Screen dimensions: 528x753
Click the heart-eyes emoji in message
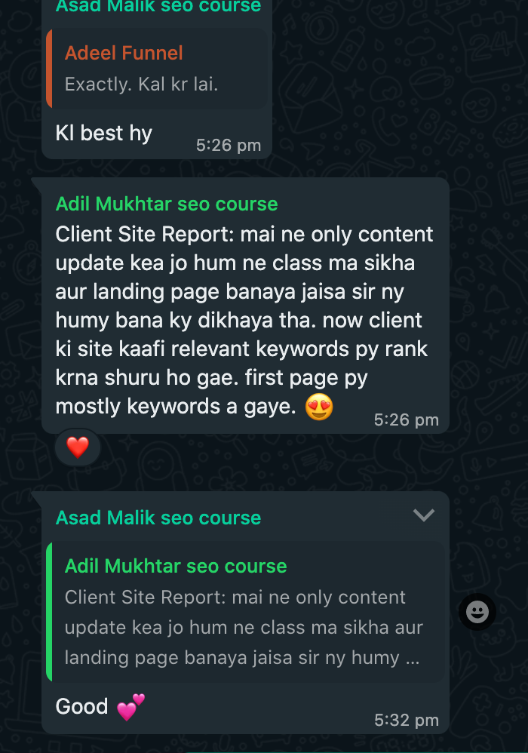tap(319, 407)
